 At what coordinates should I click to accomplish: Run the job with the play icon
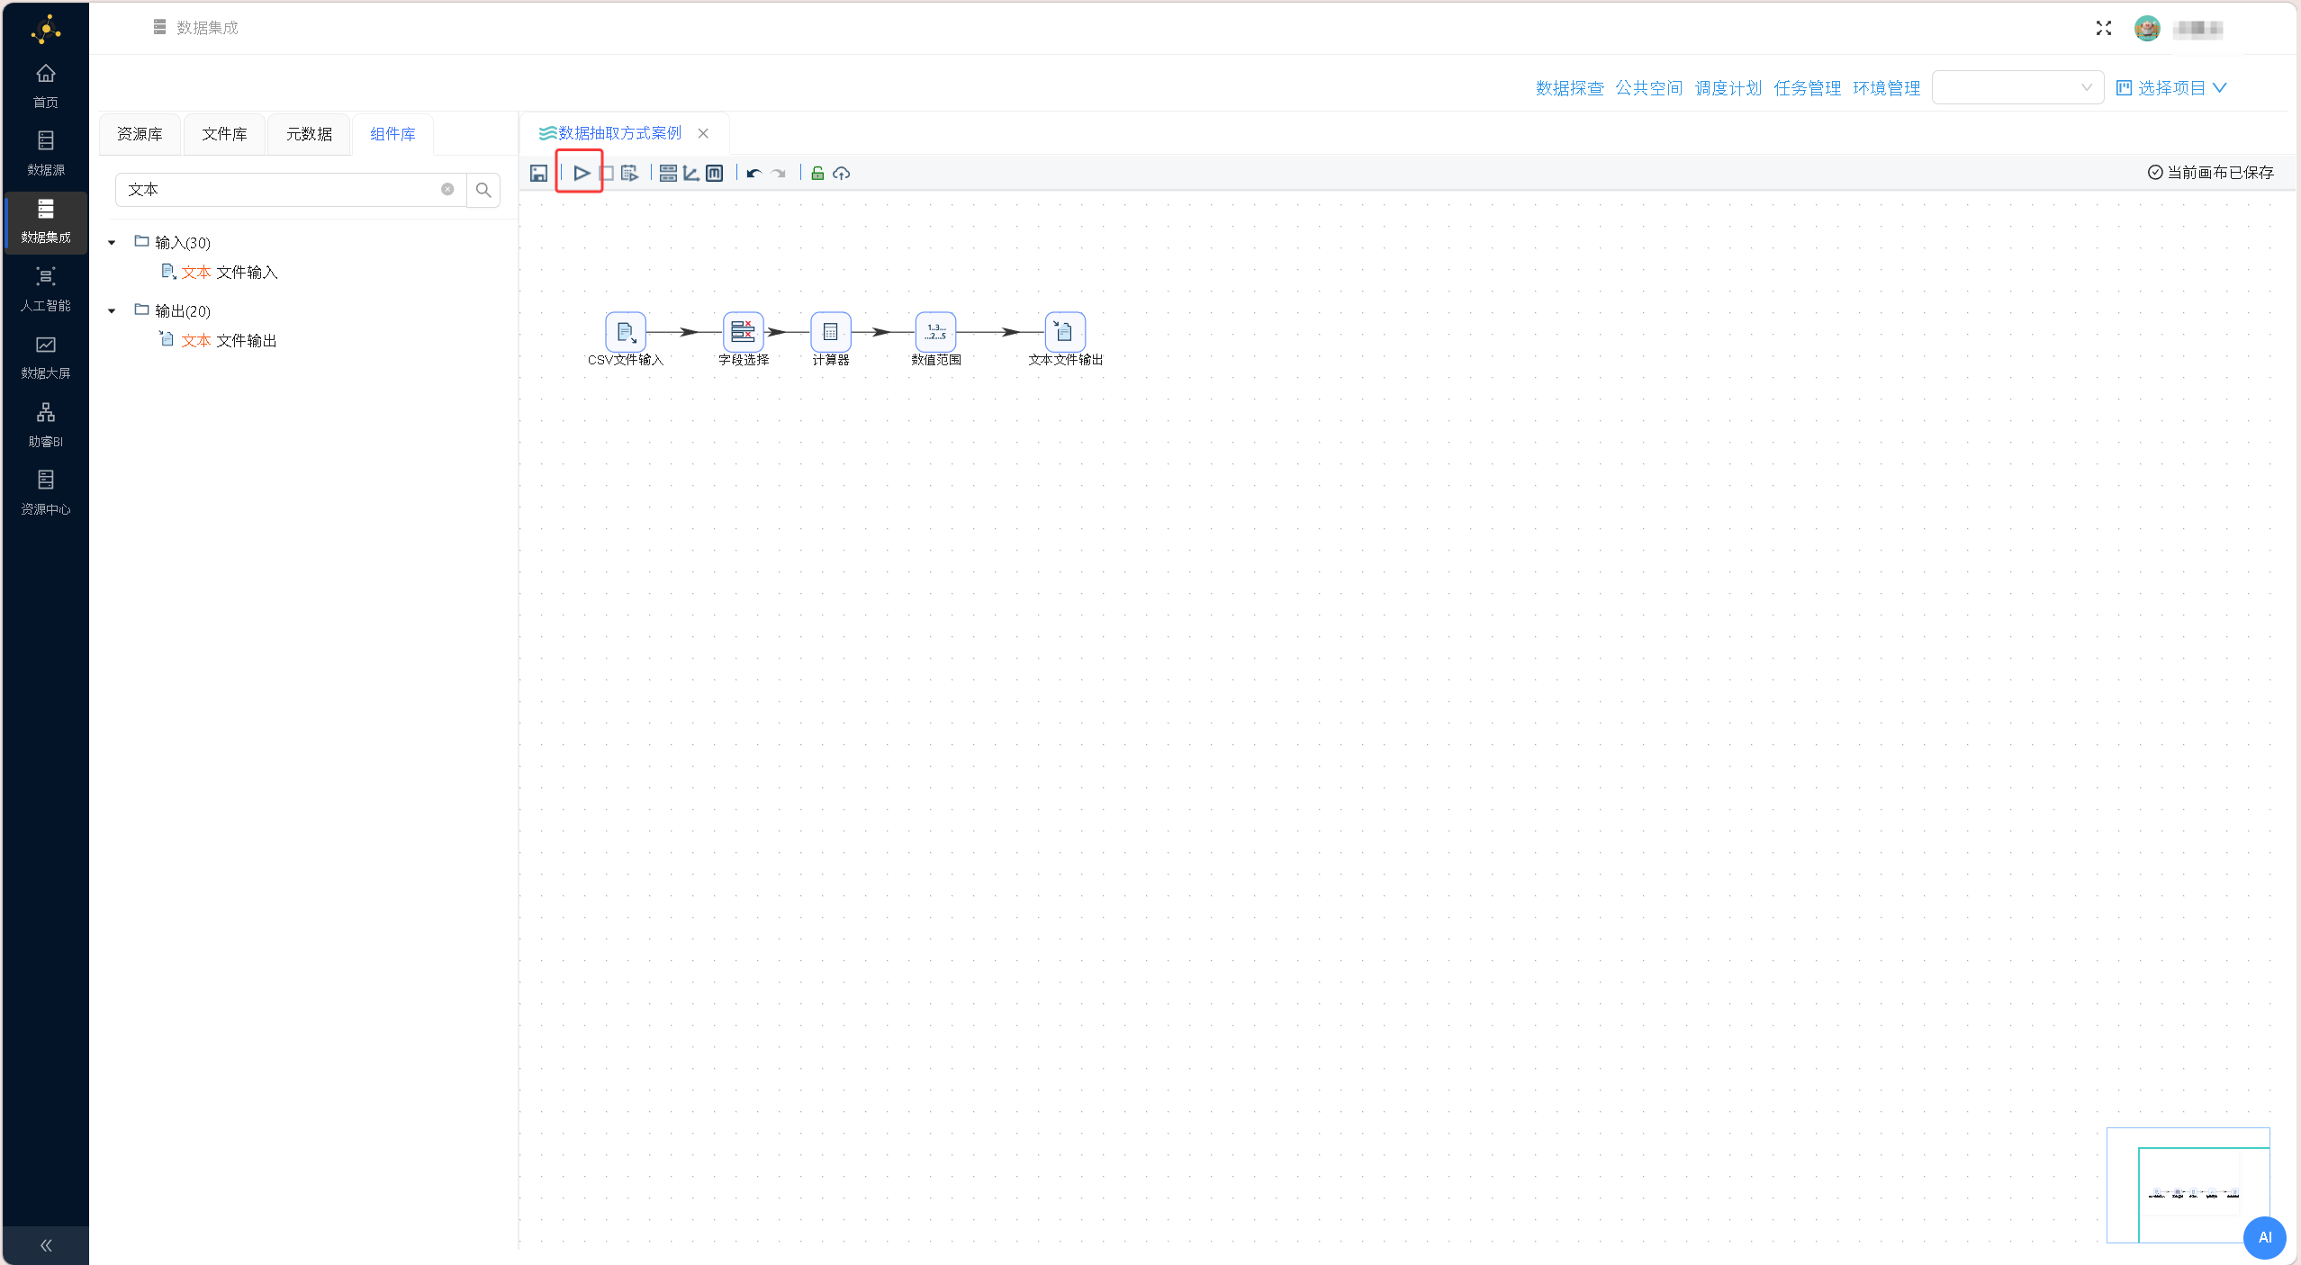point(582,173)
